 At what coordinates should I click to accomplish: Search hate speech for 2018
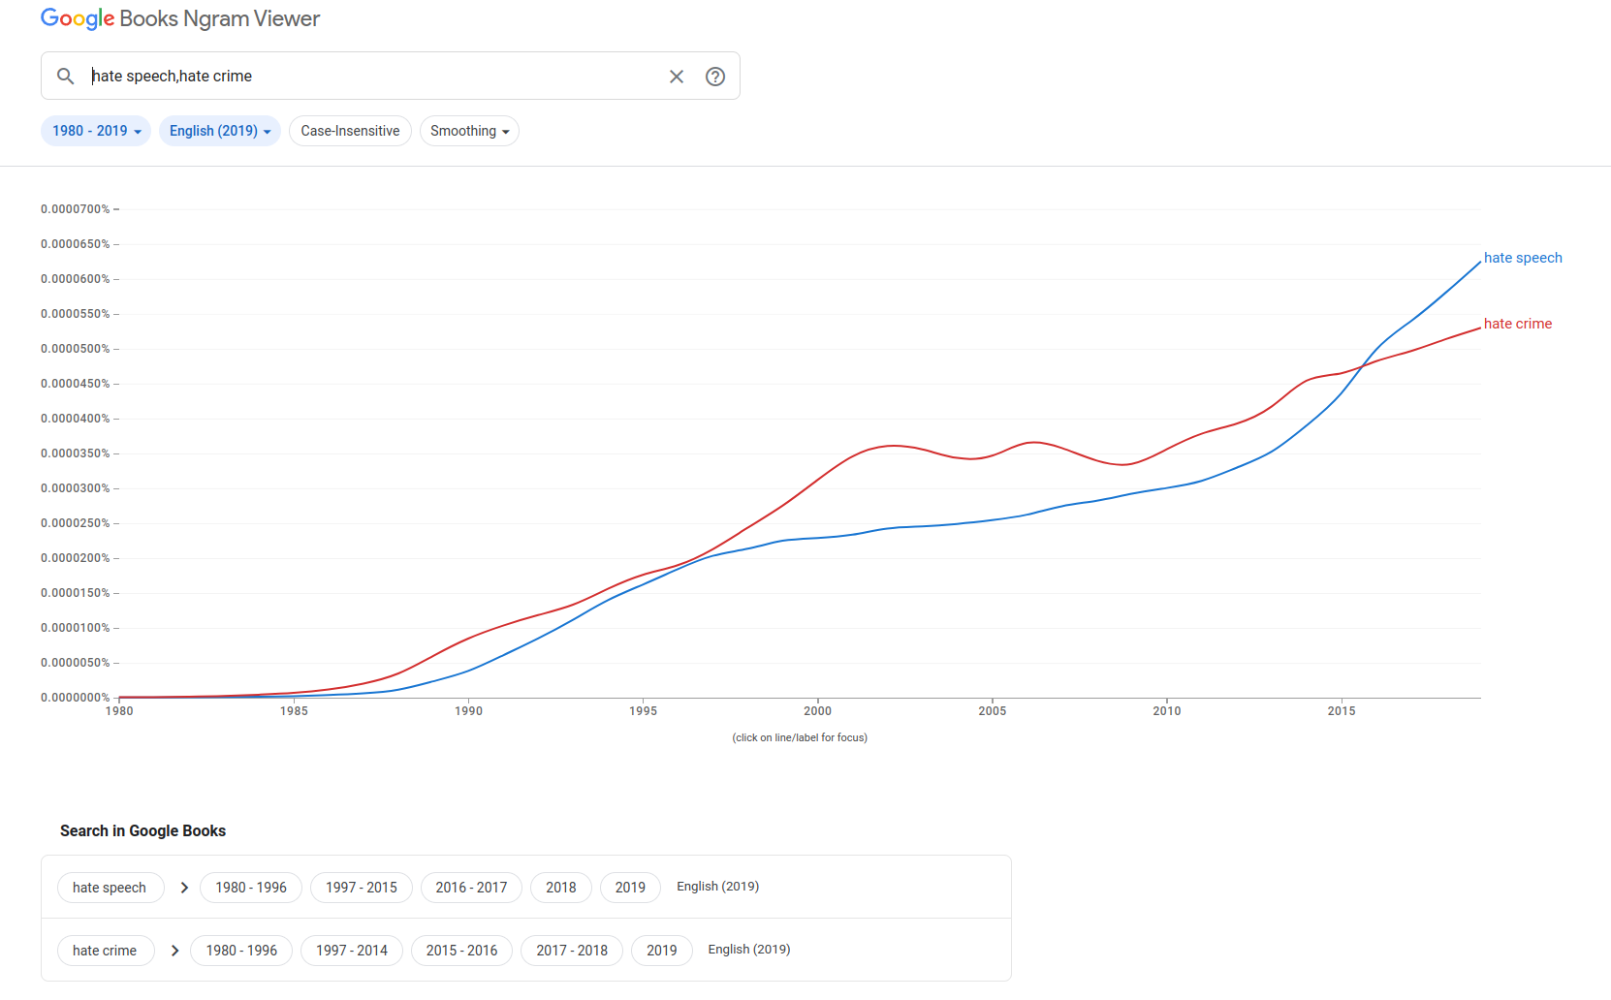pos(561,888)
